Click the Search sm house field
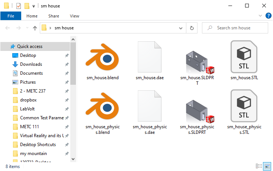The image size is (273, 171). (x=235, y=28)
